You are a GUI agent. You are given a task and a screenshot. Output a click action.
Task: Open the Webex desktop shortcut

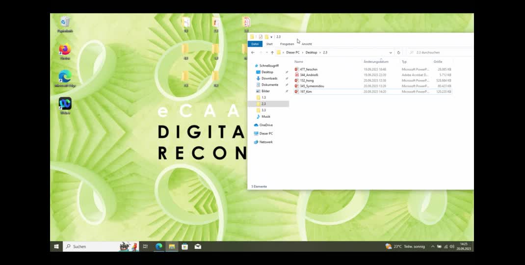click(x=65, y=106)
